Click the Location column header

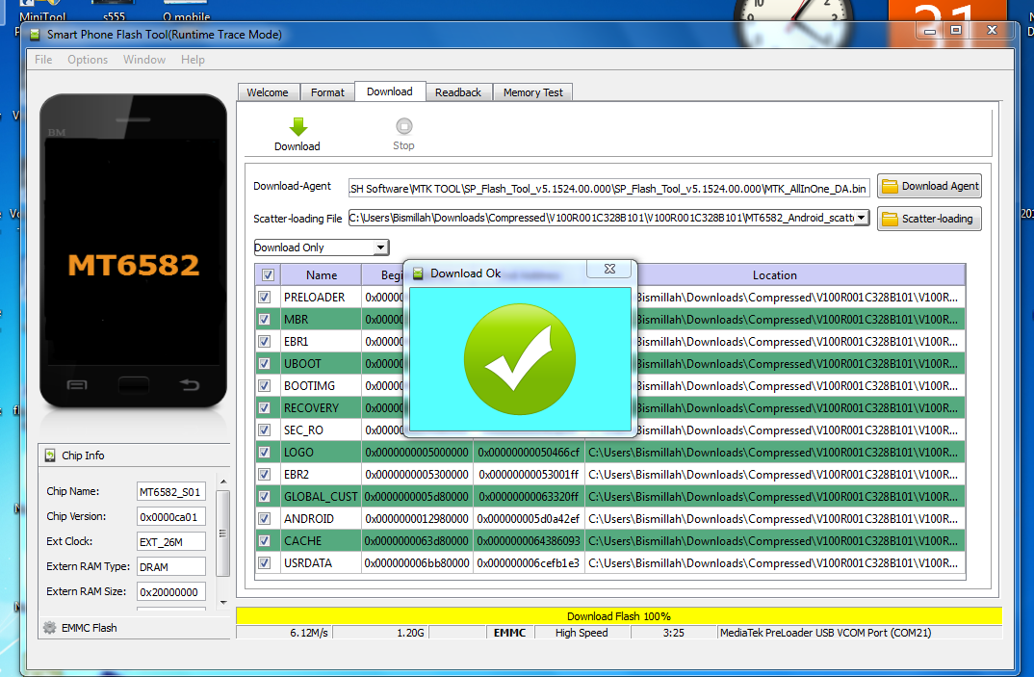(x=775, y=275)
